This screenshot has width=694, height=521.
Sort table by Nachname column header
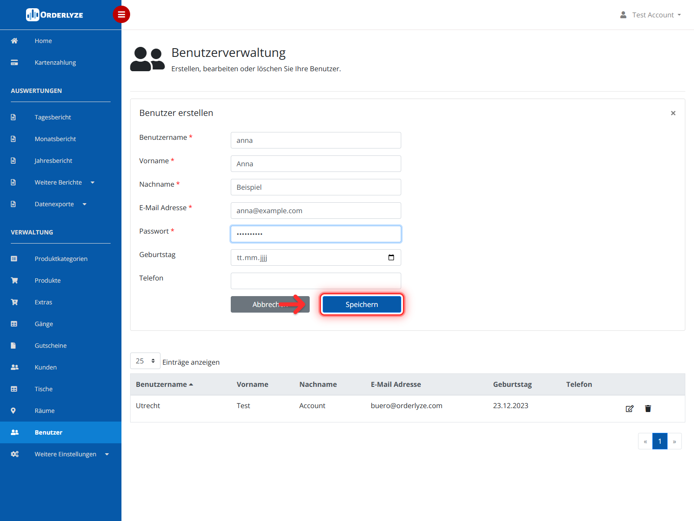(x=318, y=384)
